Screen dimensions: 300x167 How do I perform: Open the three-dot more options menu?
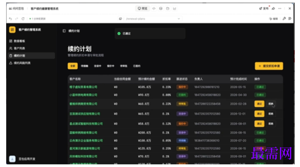pyautogui.click(x=280, y=8)
